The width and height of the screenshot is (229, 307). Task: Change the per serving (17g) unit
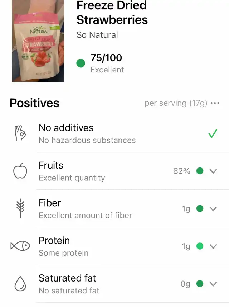click(176, 103)
